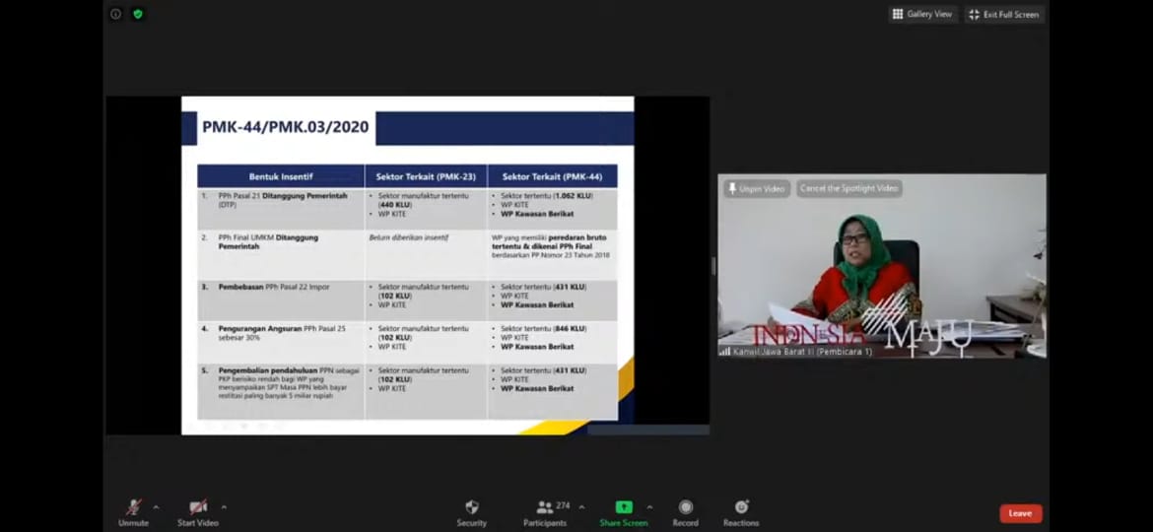Image resolution: width=1153 pixels, height=532 pixels.
Task: Expand audio options arrow beside Unmute
Action: coord(156,507)
